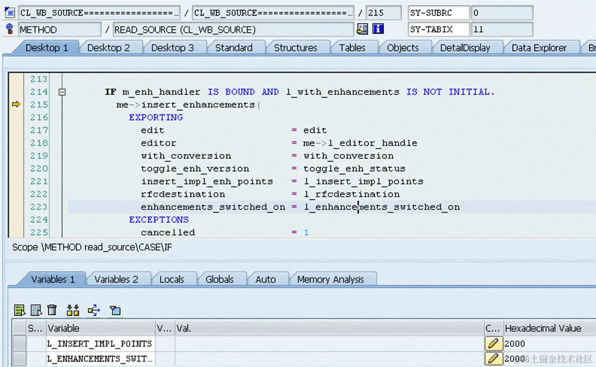
Task: Click the METHOD event type field
Action: coord(60,29)
